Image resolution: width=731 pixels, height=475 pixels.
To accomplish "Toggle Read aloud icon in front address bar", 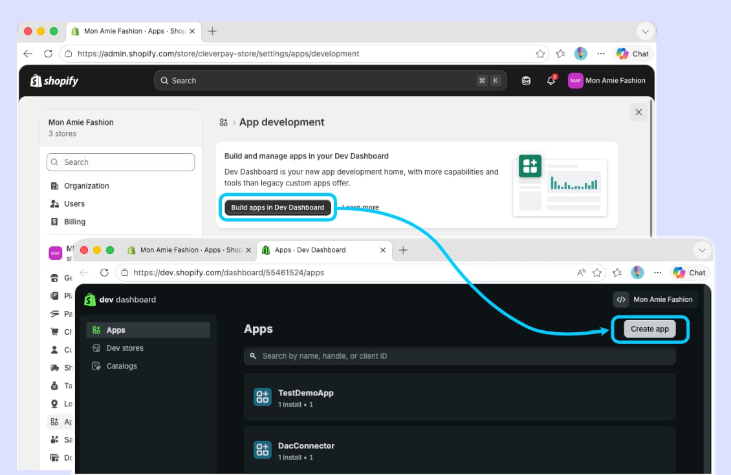I will pyautogui.click(x=581, y=273).
